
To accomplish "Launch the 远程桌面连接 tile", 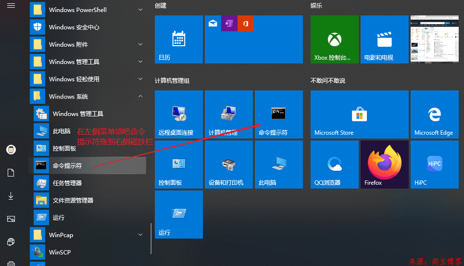I will (179, 114).
